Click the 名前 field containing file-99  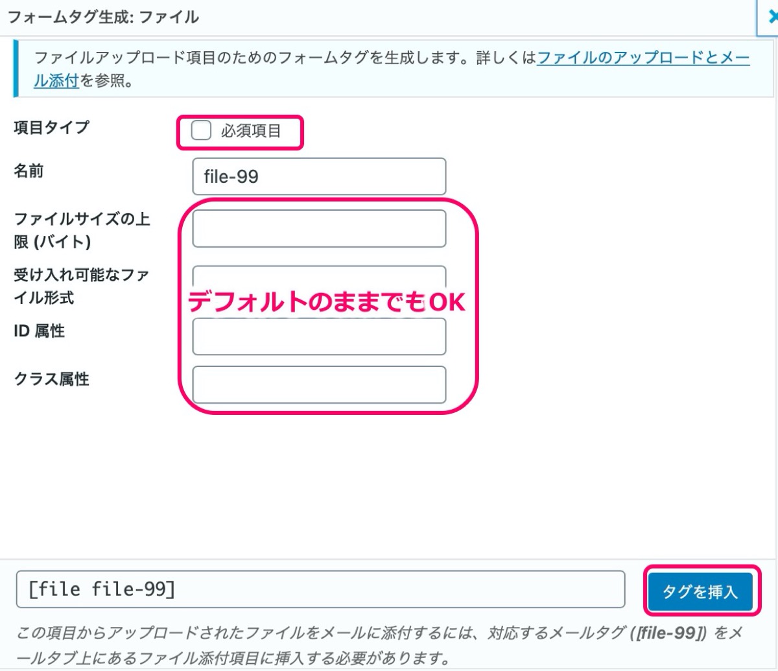click(319, 176)
